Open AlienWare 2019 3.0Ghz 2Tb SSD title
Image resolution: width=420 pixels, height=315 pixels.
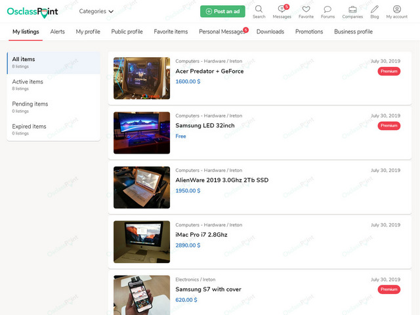[x=222, y=180]
